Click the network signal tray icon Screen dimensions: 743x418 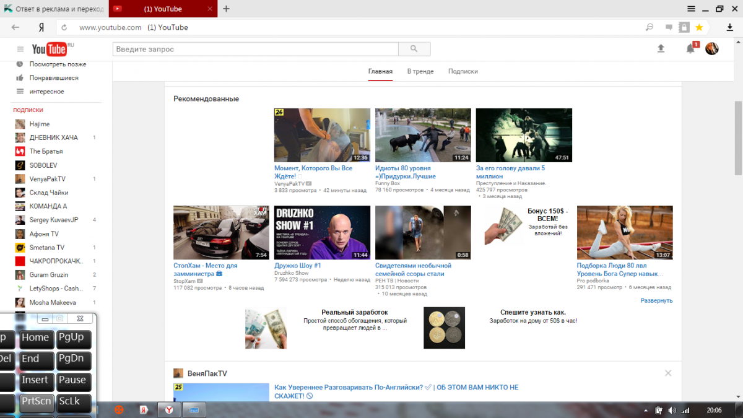pos(685,410)
